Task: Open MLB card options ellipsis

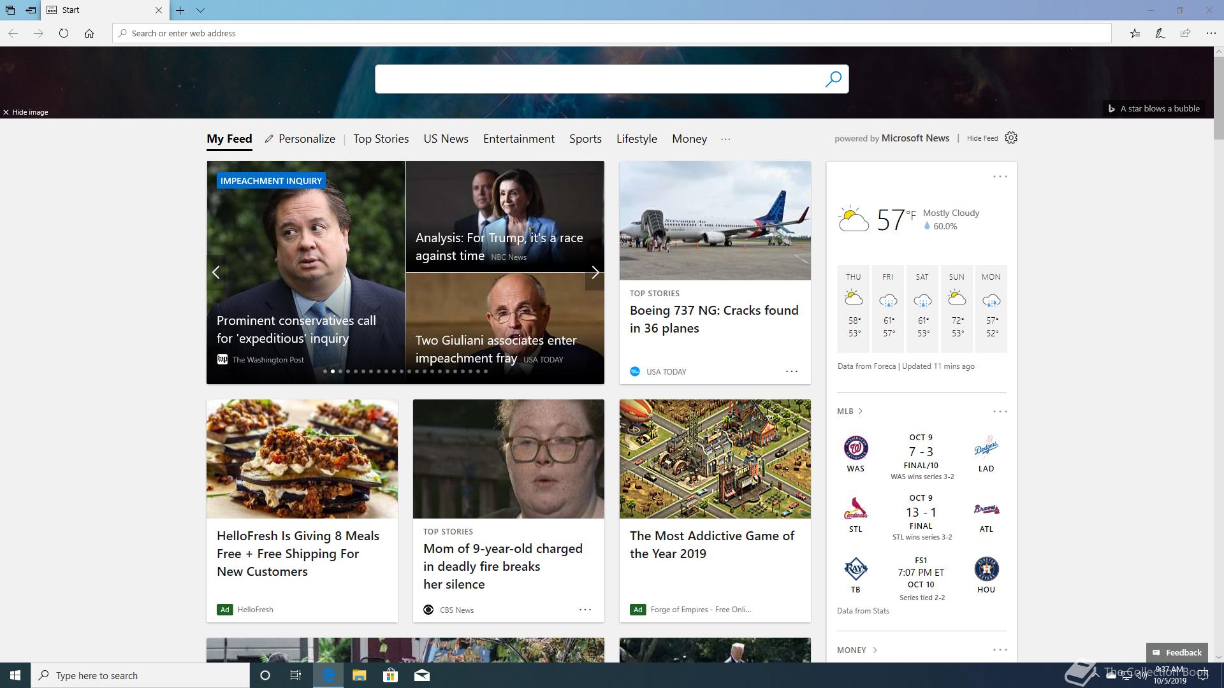Action: 1000,412
